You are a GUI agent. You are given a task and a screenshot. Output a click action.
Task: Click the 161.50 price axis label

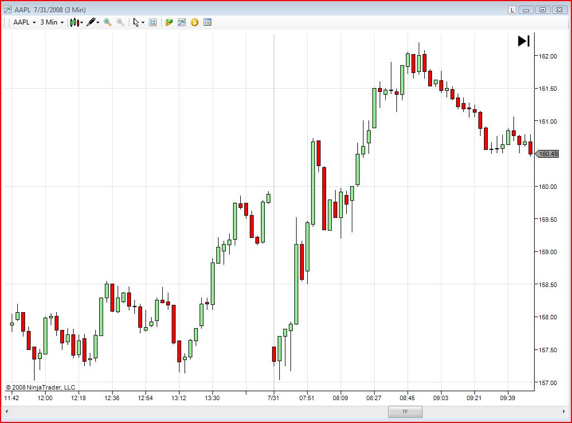click(x=548, y=89)
